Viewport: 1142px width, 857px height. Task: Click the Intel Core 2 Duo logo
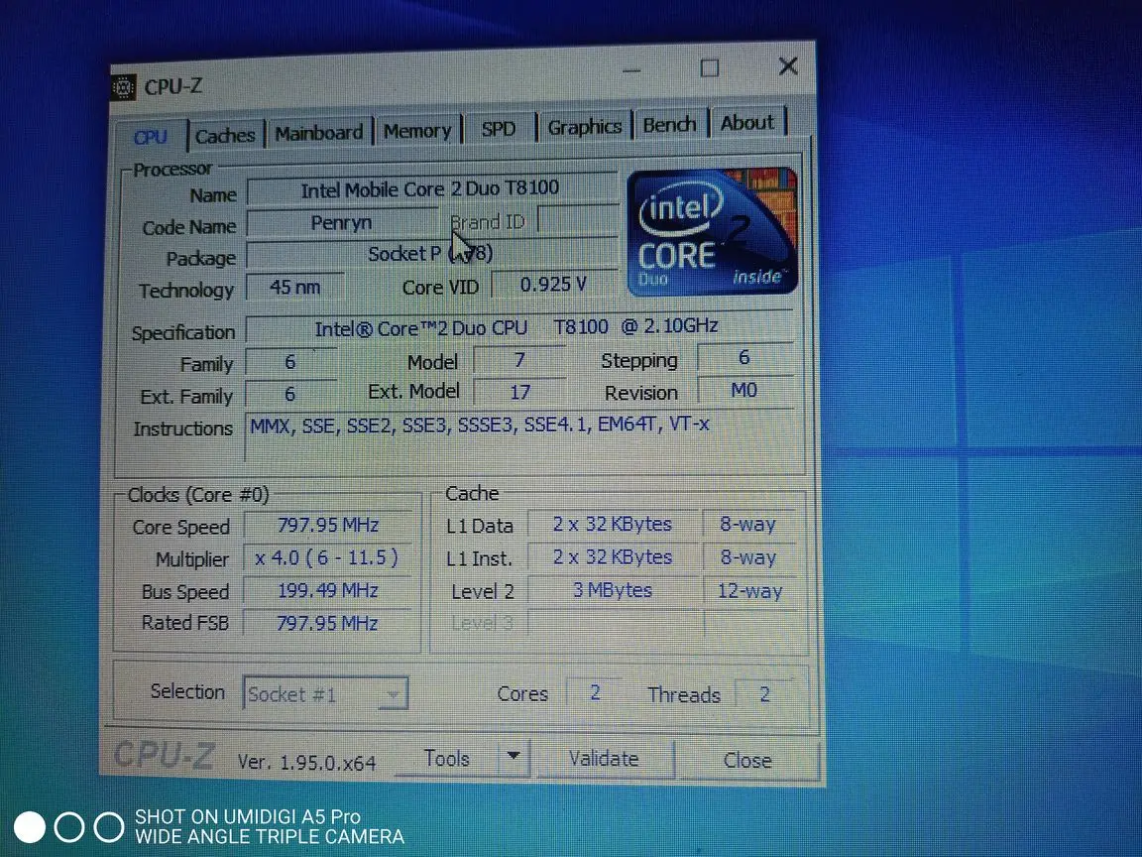tap(713, 232)
